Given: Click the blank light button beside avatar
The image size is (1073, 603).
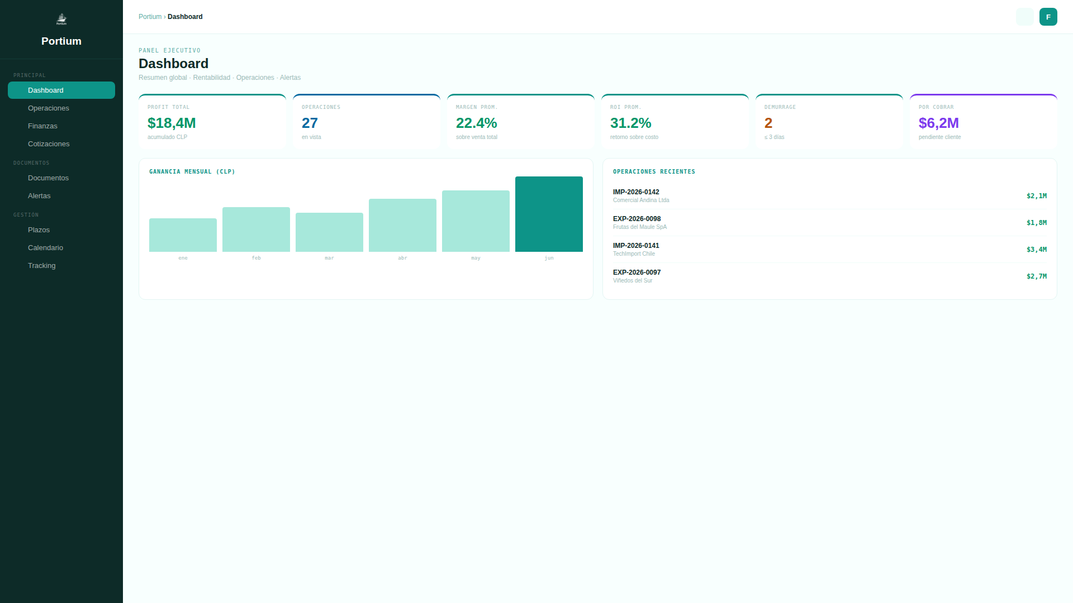Looking at the screenshot, I should 1024,17.
